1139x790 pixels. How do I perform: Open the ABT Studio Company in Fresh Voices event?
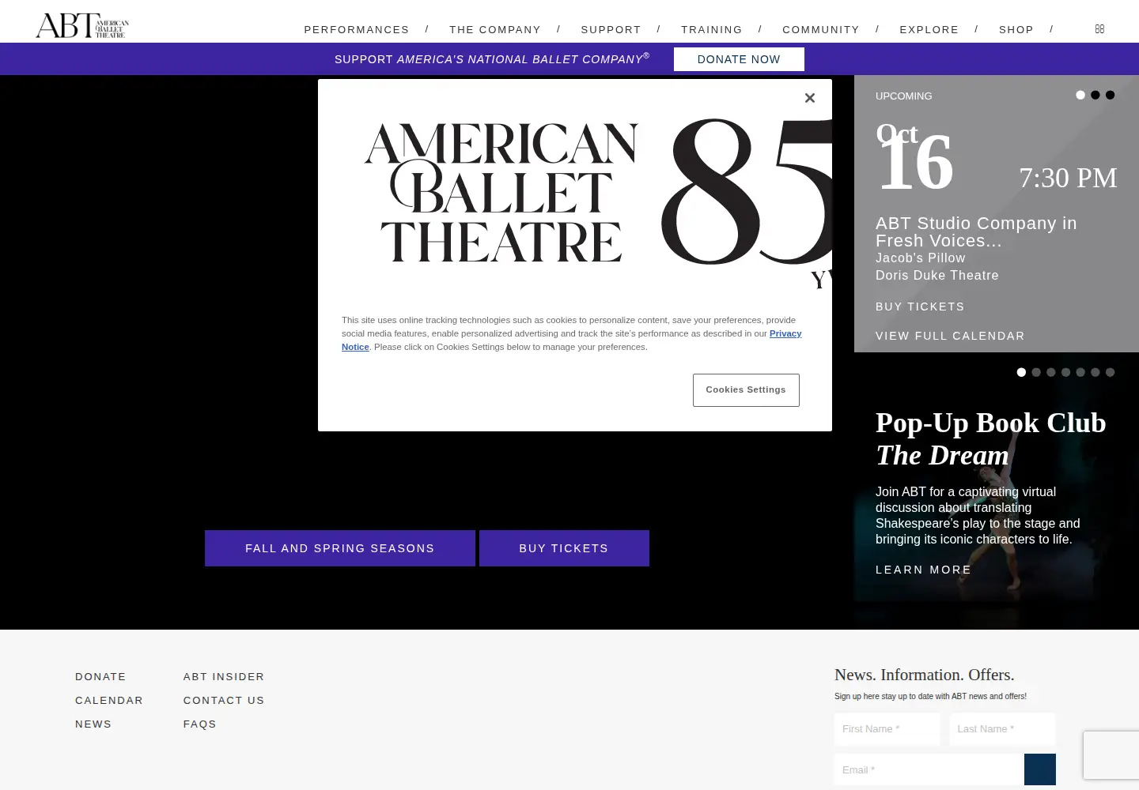pyautogui.click(x=976, y=232)
